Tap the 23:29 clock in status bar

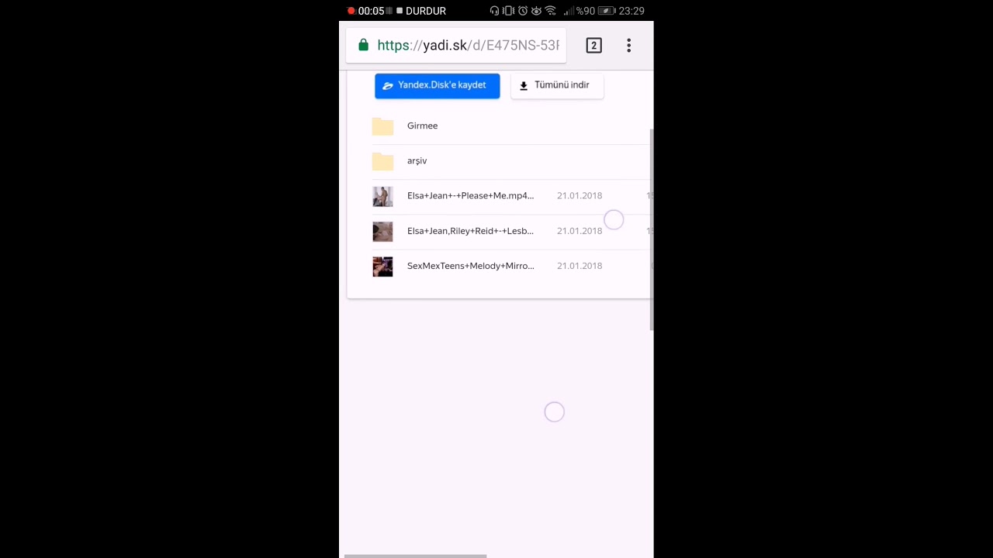[631, 11]
